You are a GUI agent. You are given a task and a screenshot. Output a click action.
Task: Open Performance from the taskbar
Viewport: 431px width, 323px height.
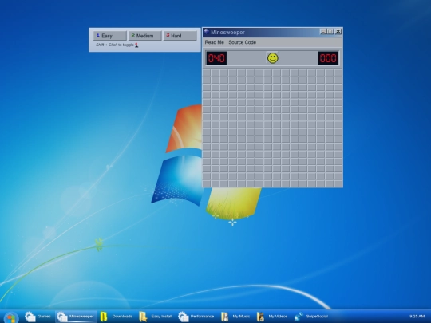click(x=196, y=317)
